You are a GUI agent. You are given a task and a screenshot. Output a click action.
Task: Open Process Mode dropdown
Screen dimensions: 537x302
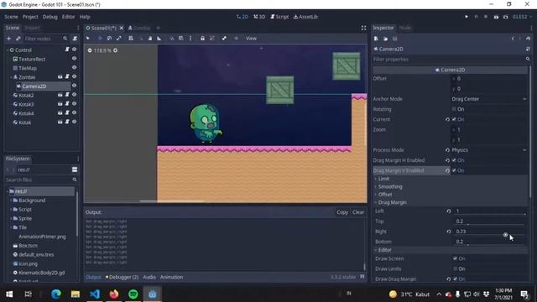click(x=489, y=150)
